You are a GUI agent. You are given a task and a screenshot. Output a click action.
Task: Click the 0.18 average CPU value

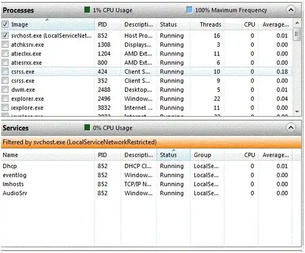tap(282, 71)
